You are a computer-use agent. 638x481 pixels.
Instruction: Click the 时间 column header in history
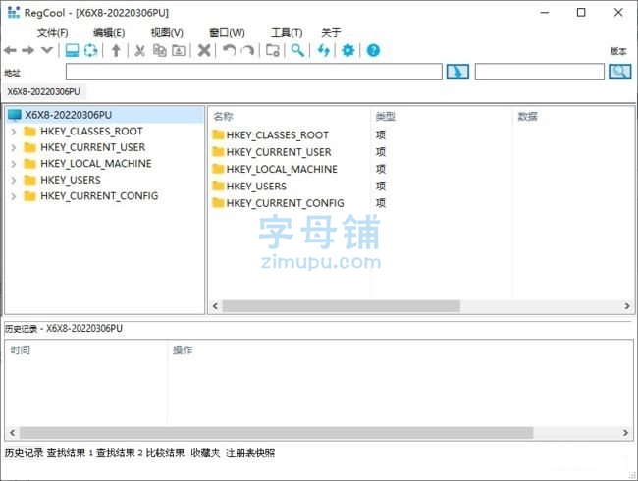(20, 350)
